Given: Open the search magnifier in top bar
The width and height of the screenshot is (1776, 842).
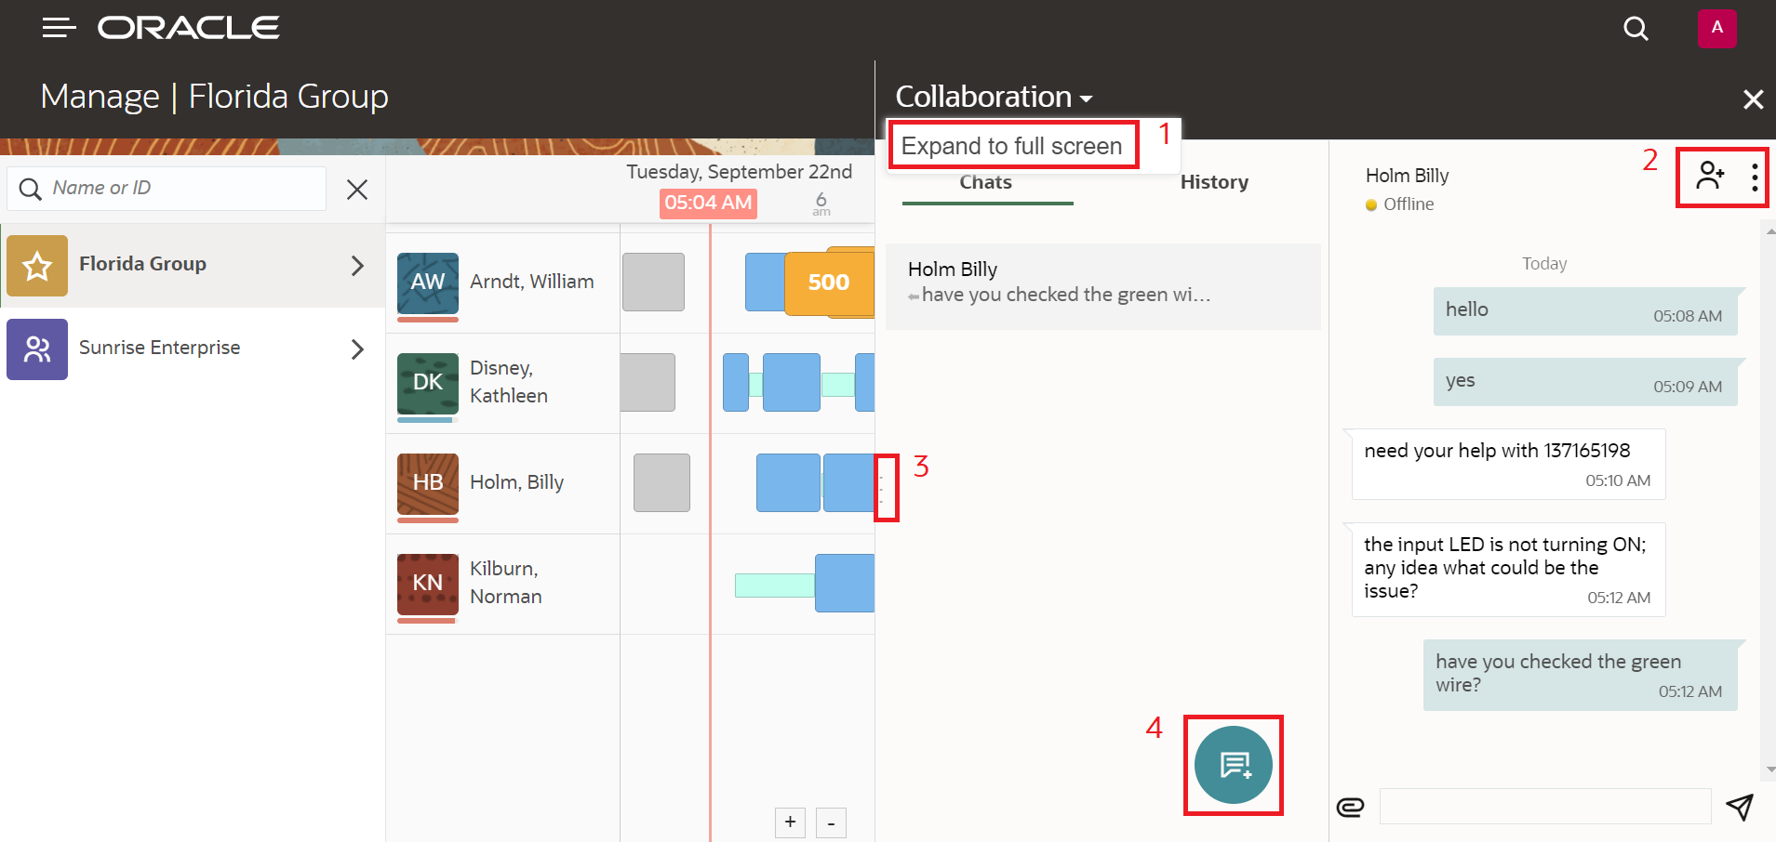Looking at the screenshot, I should click(1636, 28).
